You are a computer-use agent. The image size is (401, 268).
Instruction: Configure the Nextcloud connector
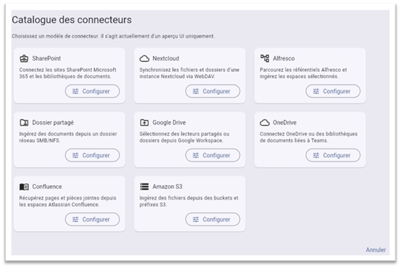click(212, 92)
